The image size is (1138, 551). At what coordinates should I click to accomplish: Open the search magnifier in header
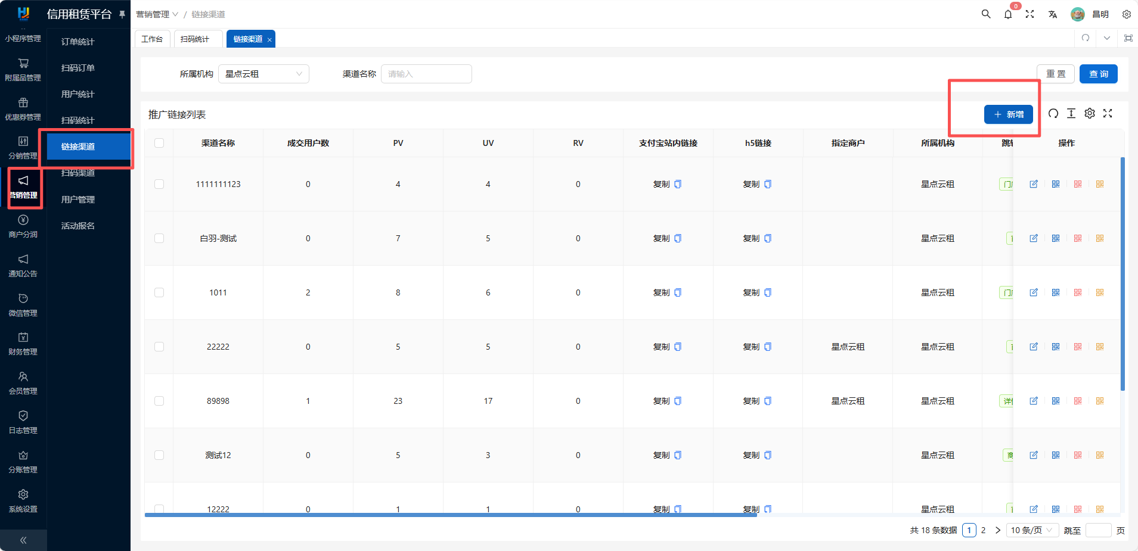(x=986, y=14)
